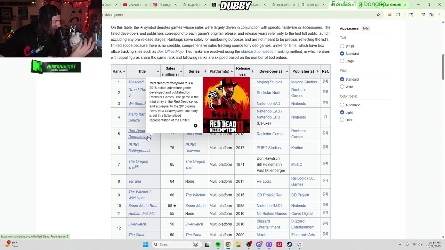
Task: Open the Minecraft title link
Action: point(136,82)
